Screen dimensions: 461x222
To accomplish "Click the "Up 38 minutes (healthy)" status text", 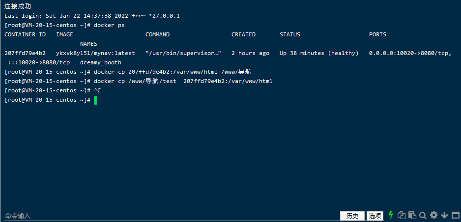I will pyautogui.click(x=319, y=54).
